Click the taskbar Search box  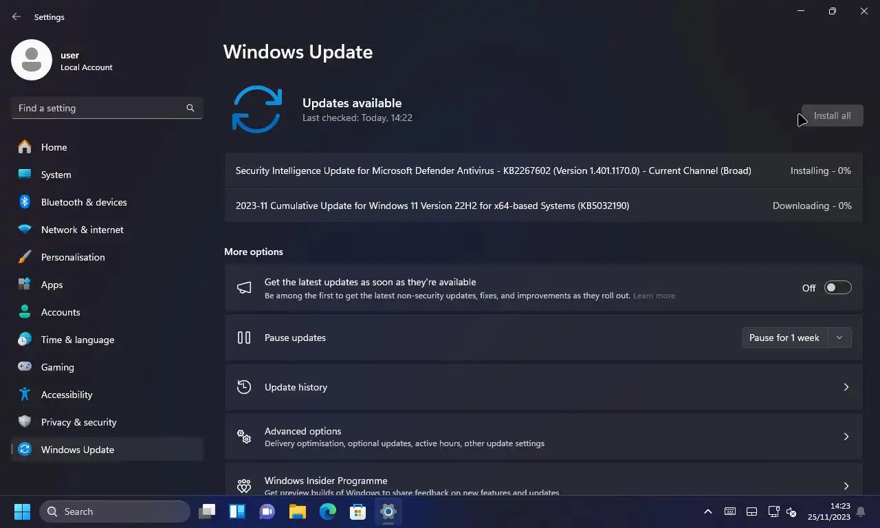(x=115, y=511)
